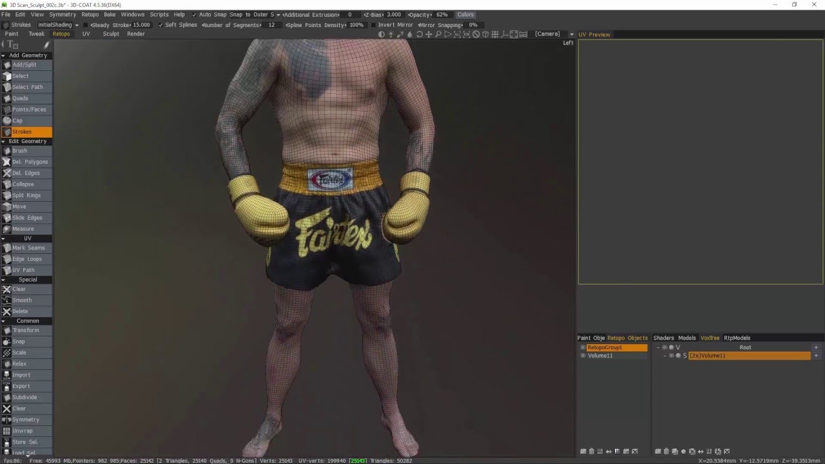The width and height of the screenshot is (825, 464).
Task: Click the perspective cube icon in viewport toolbar
Action: click(x=485, y=34)
